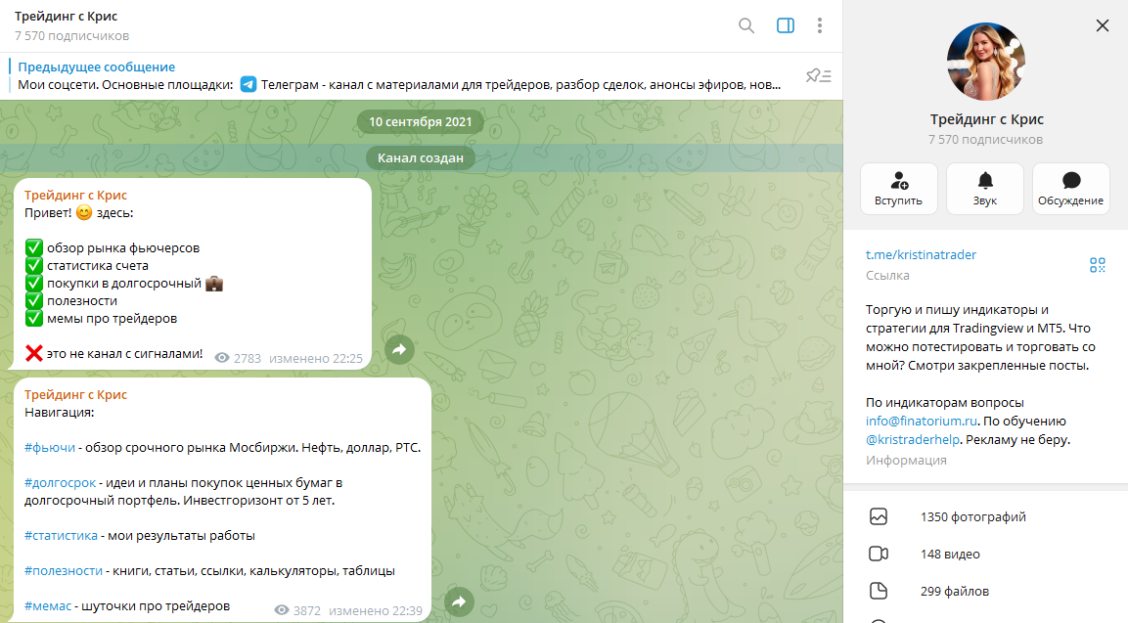Click sender name on the Привет message

click(x=75, y=195)
